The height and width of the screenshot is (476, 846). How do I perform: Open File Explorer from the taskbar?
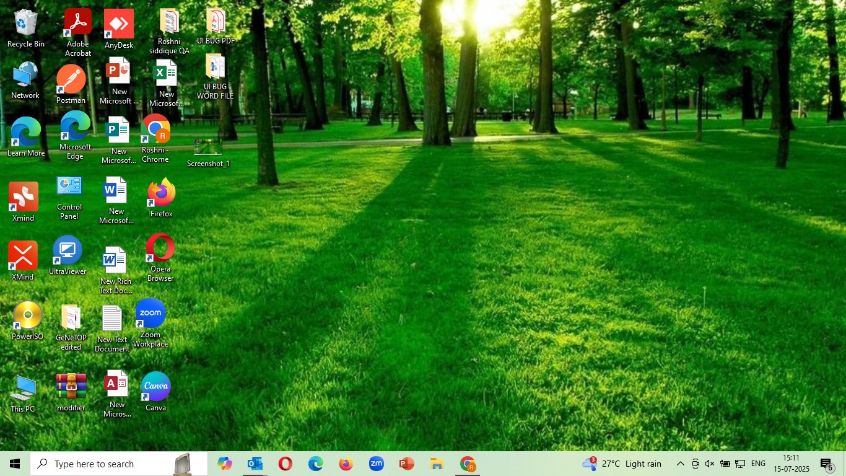click(437, 464)
